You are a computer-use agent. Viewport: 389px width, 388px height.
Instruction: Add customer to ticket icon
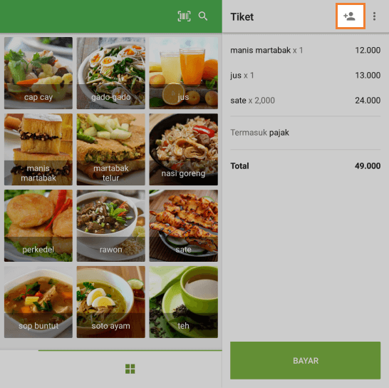click(350, 16)
